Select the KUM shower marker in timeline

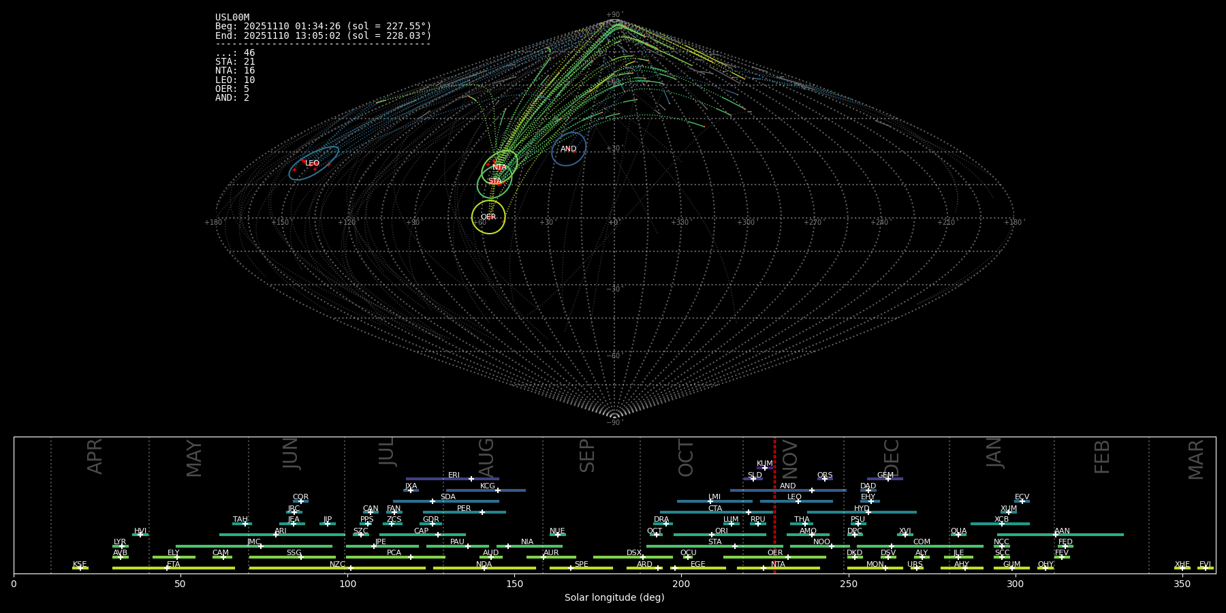pyautogui.click(x=764, y=467)
